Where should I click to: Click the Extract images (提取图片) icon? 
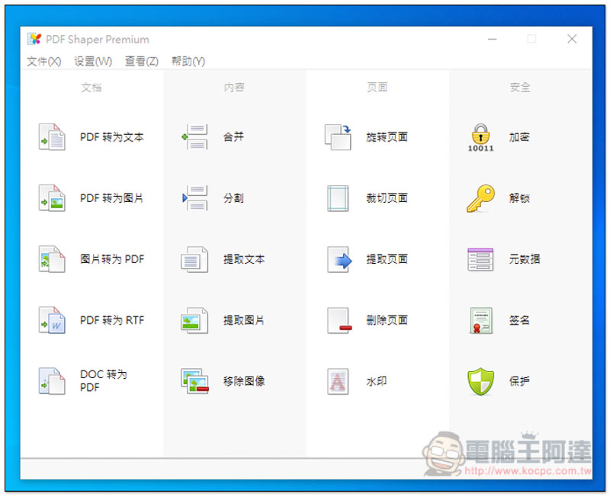[x=194, y=320]
